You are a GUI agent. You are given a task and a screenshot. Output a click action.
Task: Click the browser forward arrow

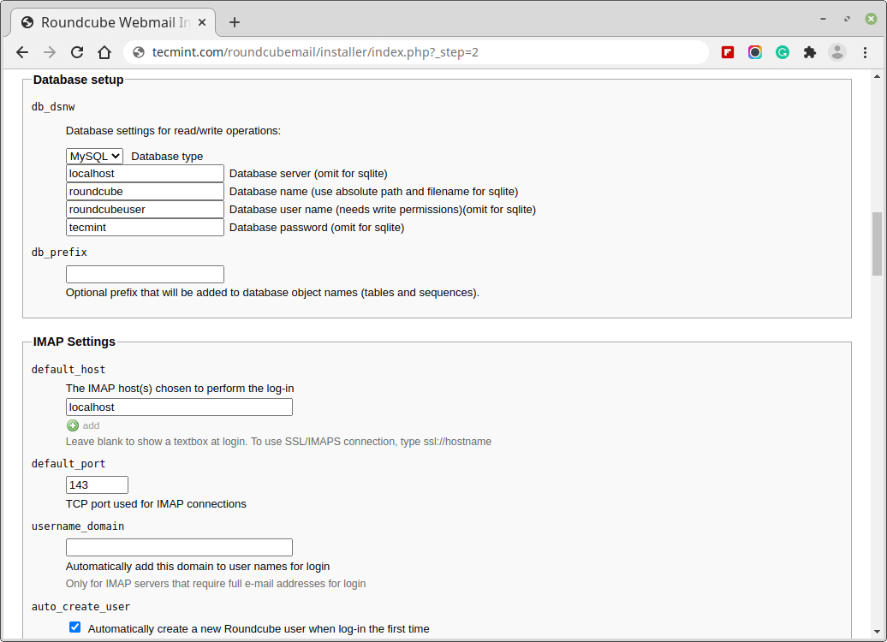pyautogui.click(x=50, y=52)
